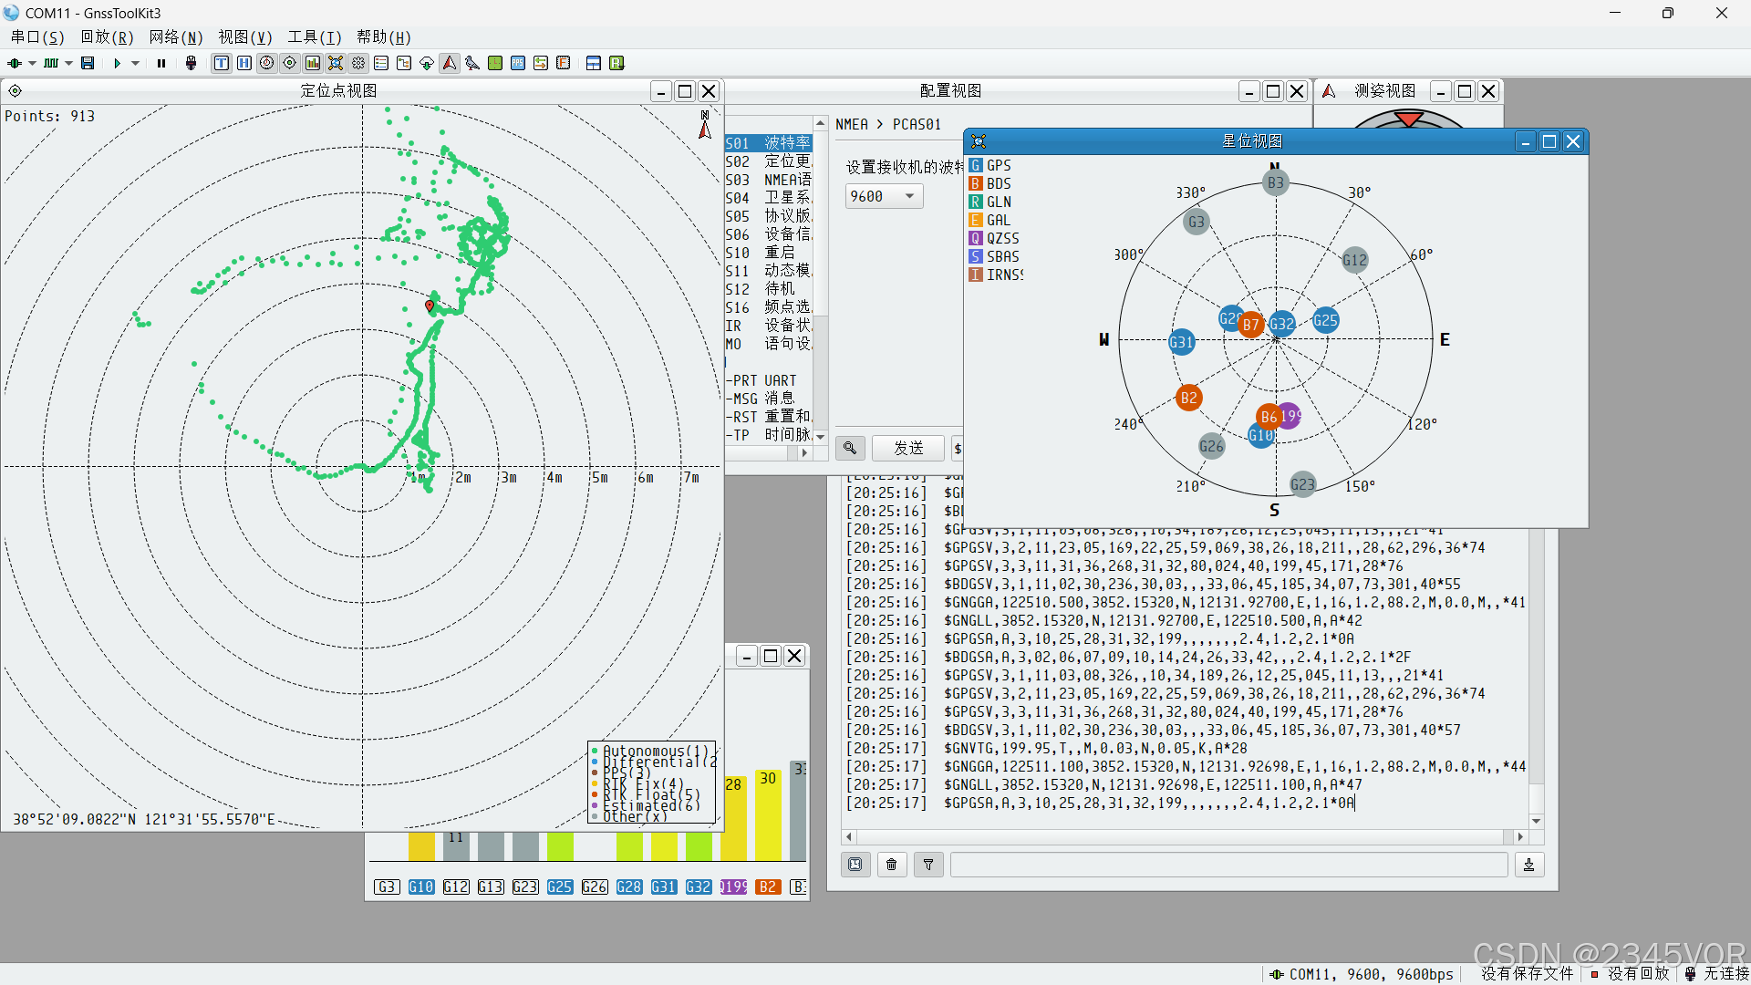1751x985 pixels.
Task: Click the position view target icon in title
Action: pyautogui.click(x=16, y=91)
